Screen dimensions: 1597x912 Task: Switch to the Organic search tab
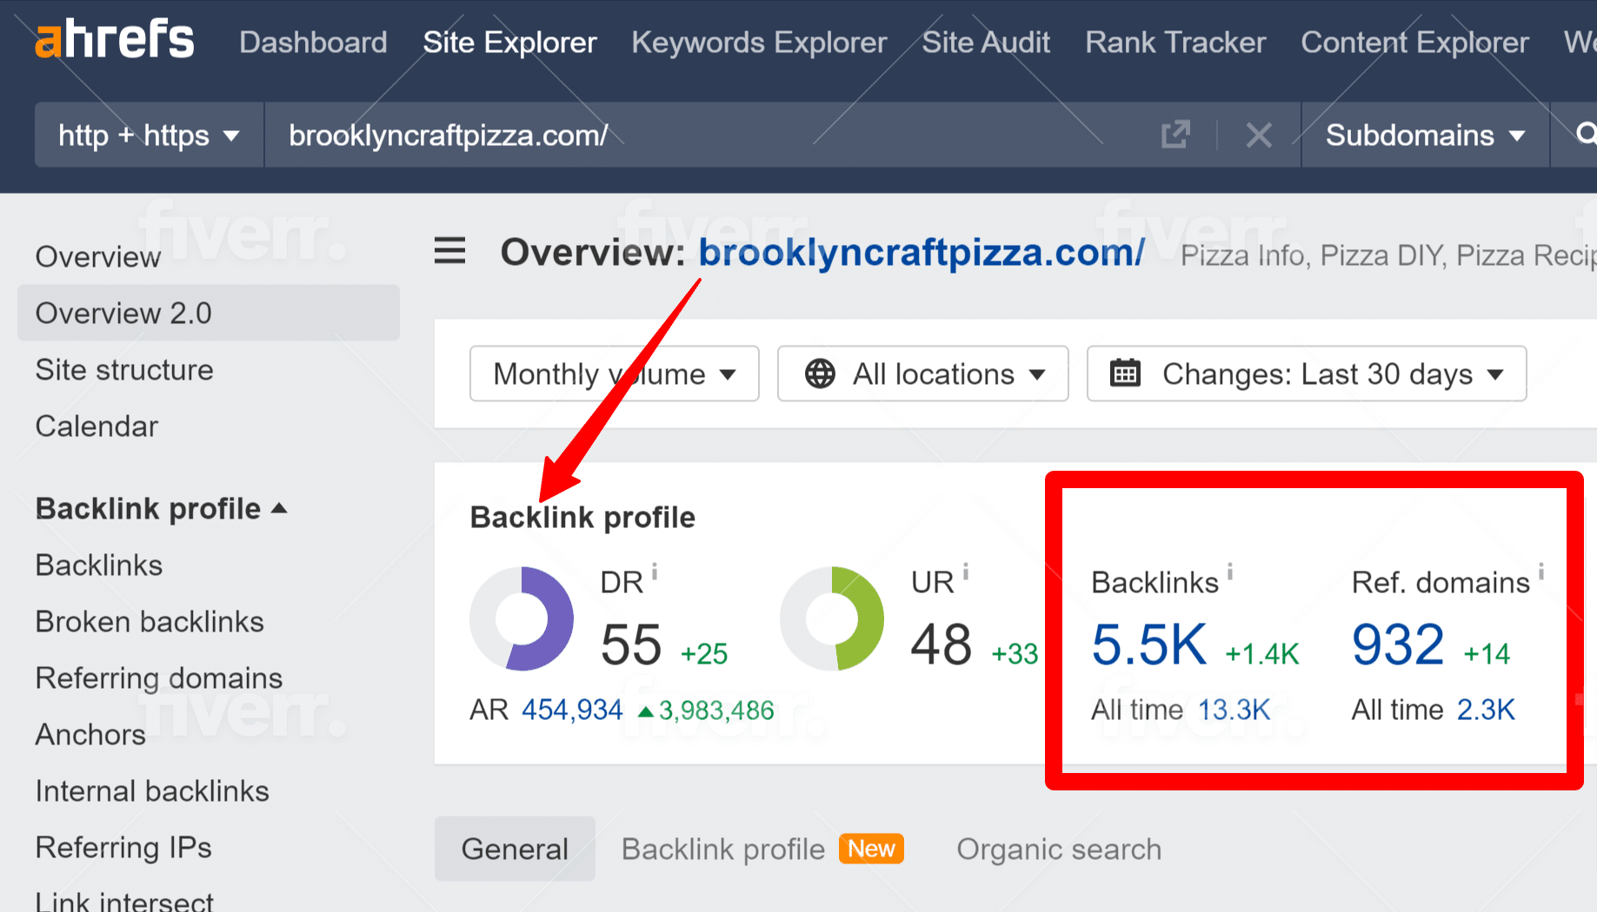pos(1059,849)
